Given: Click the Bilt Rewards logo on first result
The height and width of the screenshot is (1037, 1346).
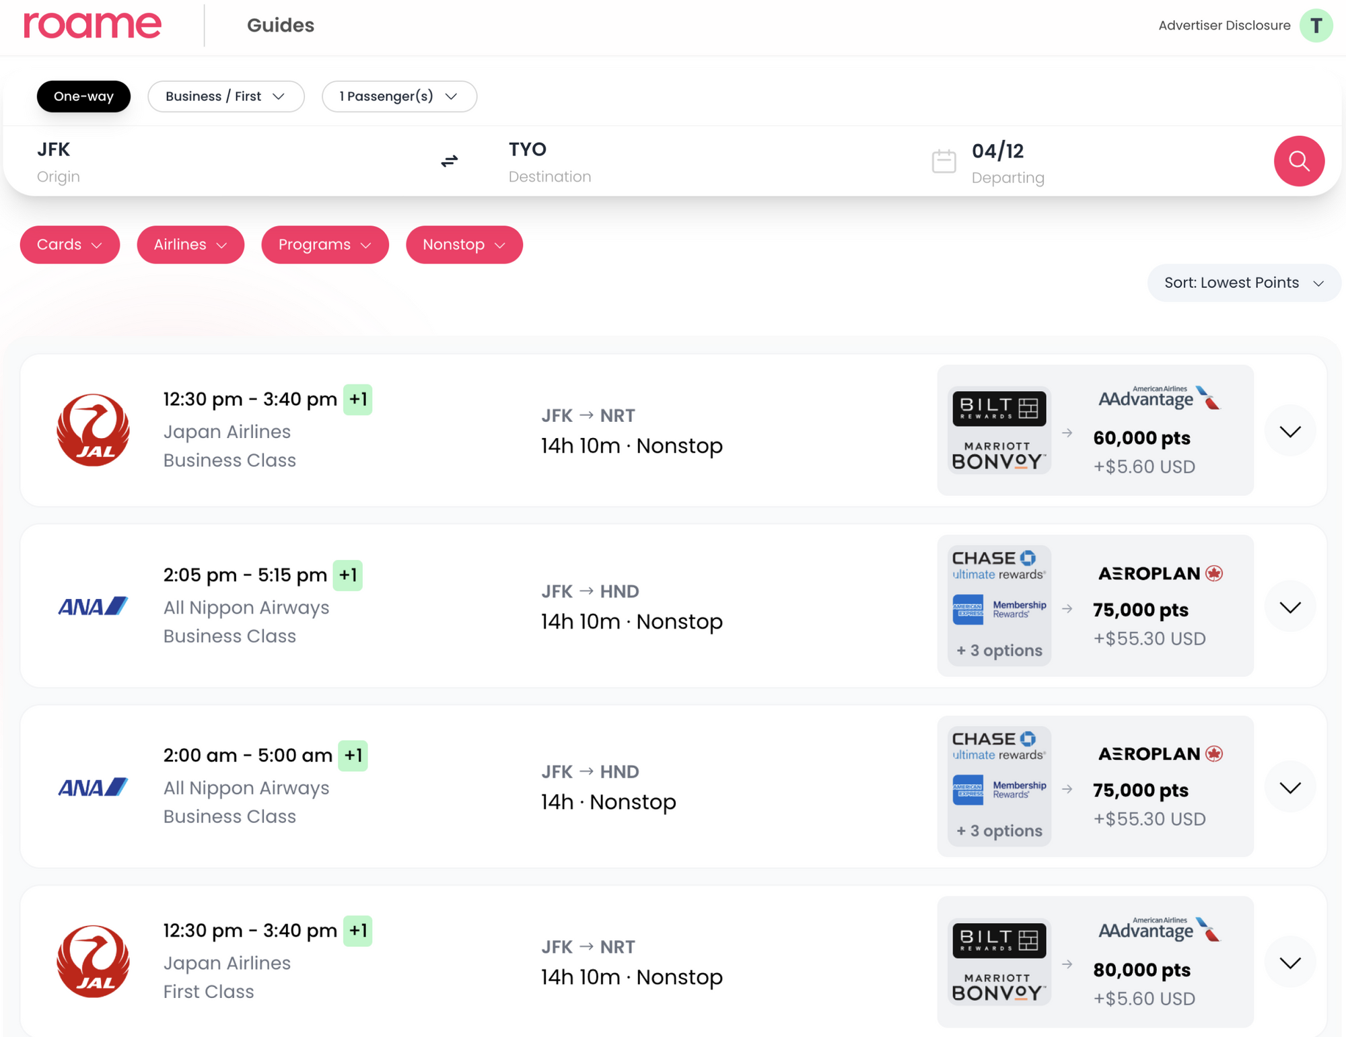Looking at the screenshot, I should (x=998, y=407).
